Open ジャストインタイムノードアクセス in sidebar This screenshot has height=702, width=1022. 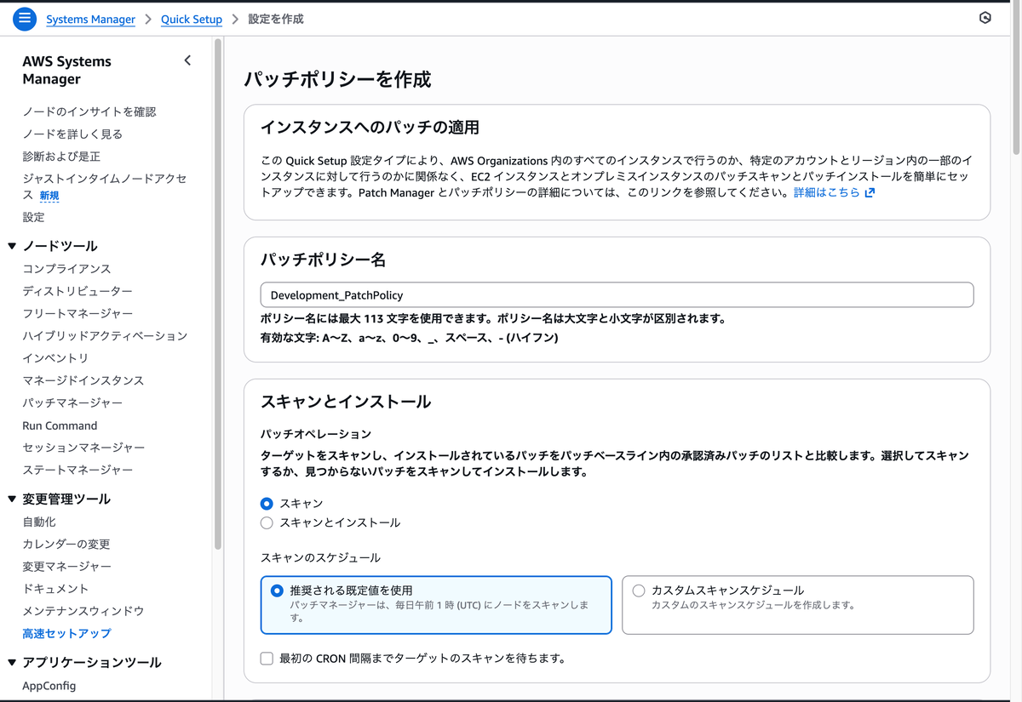point(104,187)
